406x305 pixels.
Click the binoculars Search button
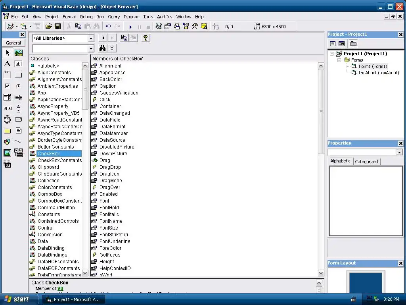[x=103, y=48]
